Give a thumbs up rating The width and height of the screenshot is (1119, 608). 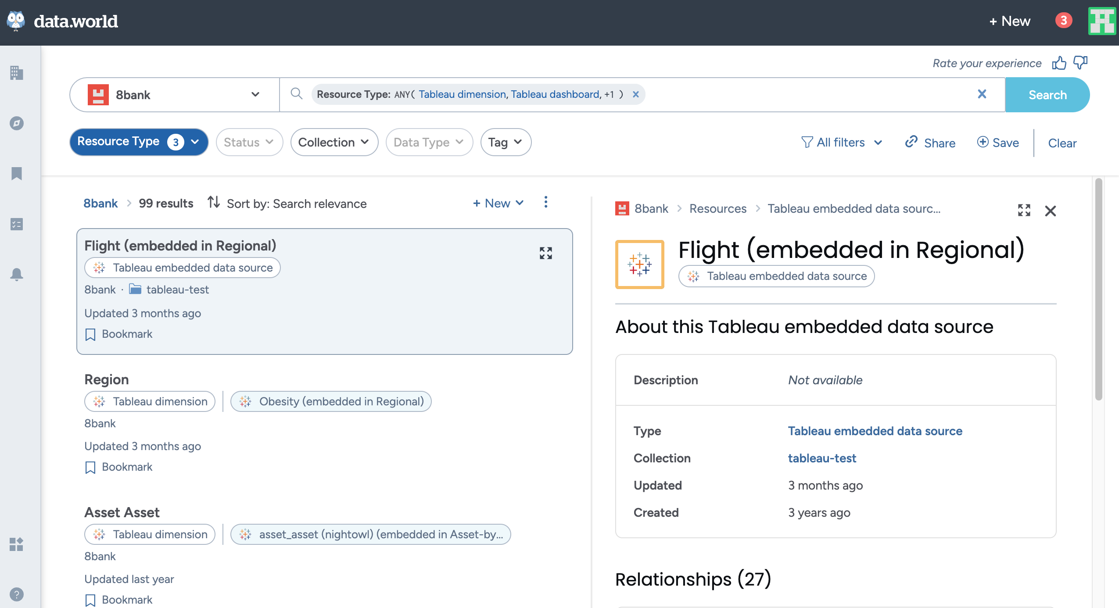pos(1059,63)
